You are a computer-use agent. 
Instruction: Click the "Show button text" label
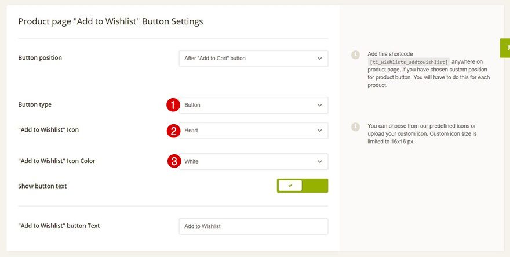coord(43,186)
